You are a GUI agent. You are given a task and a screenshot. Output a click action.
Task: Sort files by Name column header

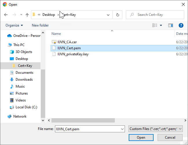point(56,34)
